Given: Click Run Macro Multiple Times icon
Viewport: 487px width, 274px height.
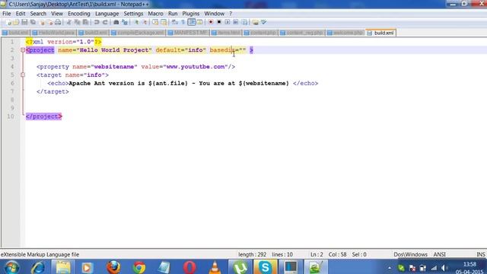Looking at the screenshot, I should pyautogui.click(x=236, y=22).
